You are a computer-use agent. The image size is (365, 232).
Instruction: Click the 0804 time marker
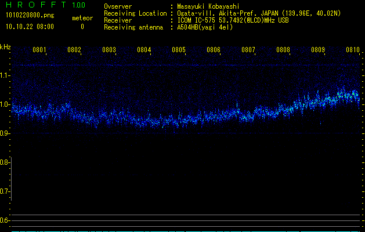point(144,50)
